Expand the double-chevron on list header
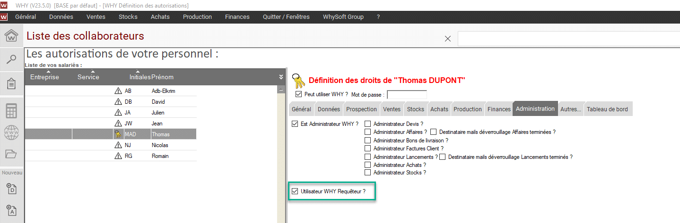 [281, 77]
